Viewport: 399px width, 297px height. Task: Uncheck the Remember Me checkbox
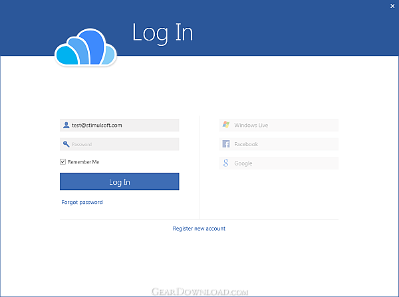(x=63, y=161)
